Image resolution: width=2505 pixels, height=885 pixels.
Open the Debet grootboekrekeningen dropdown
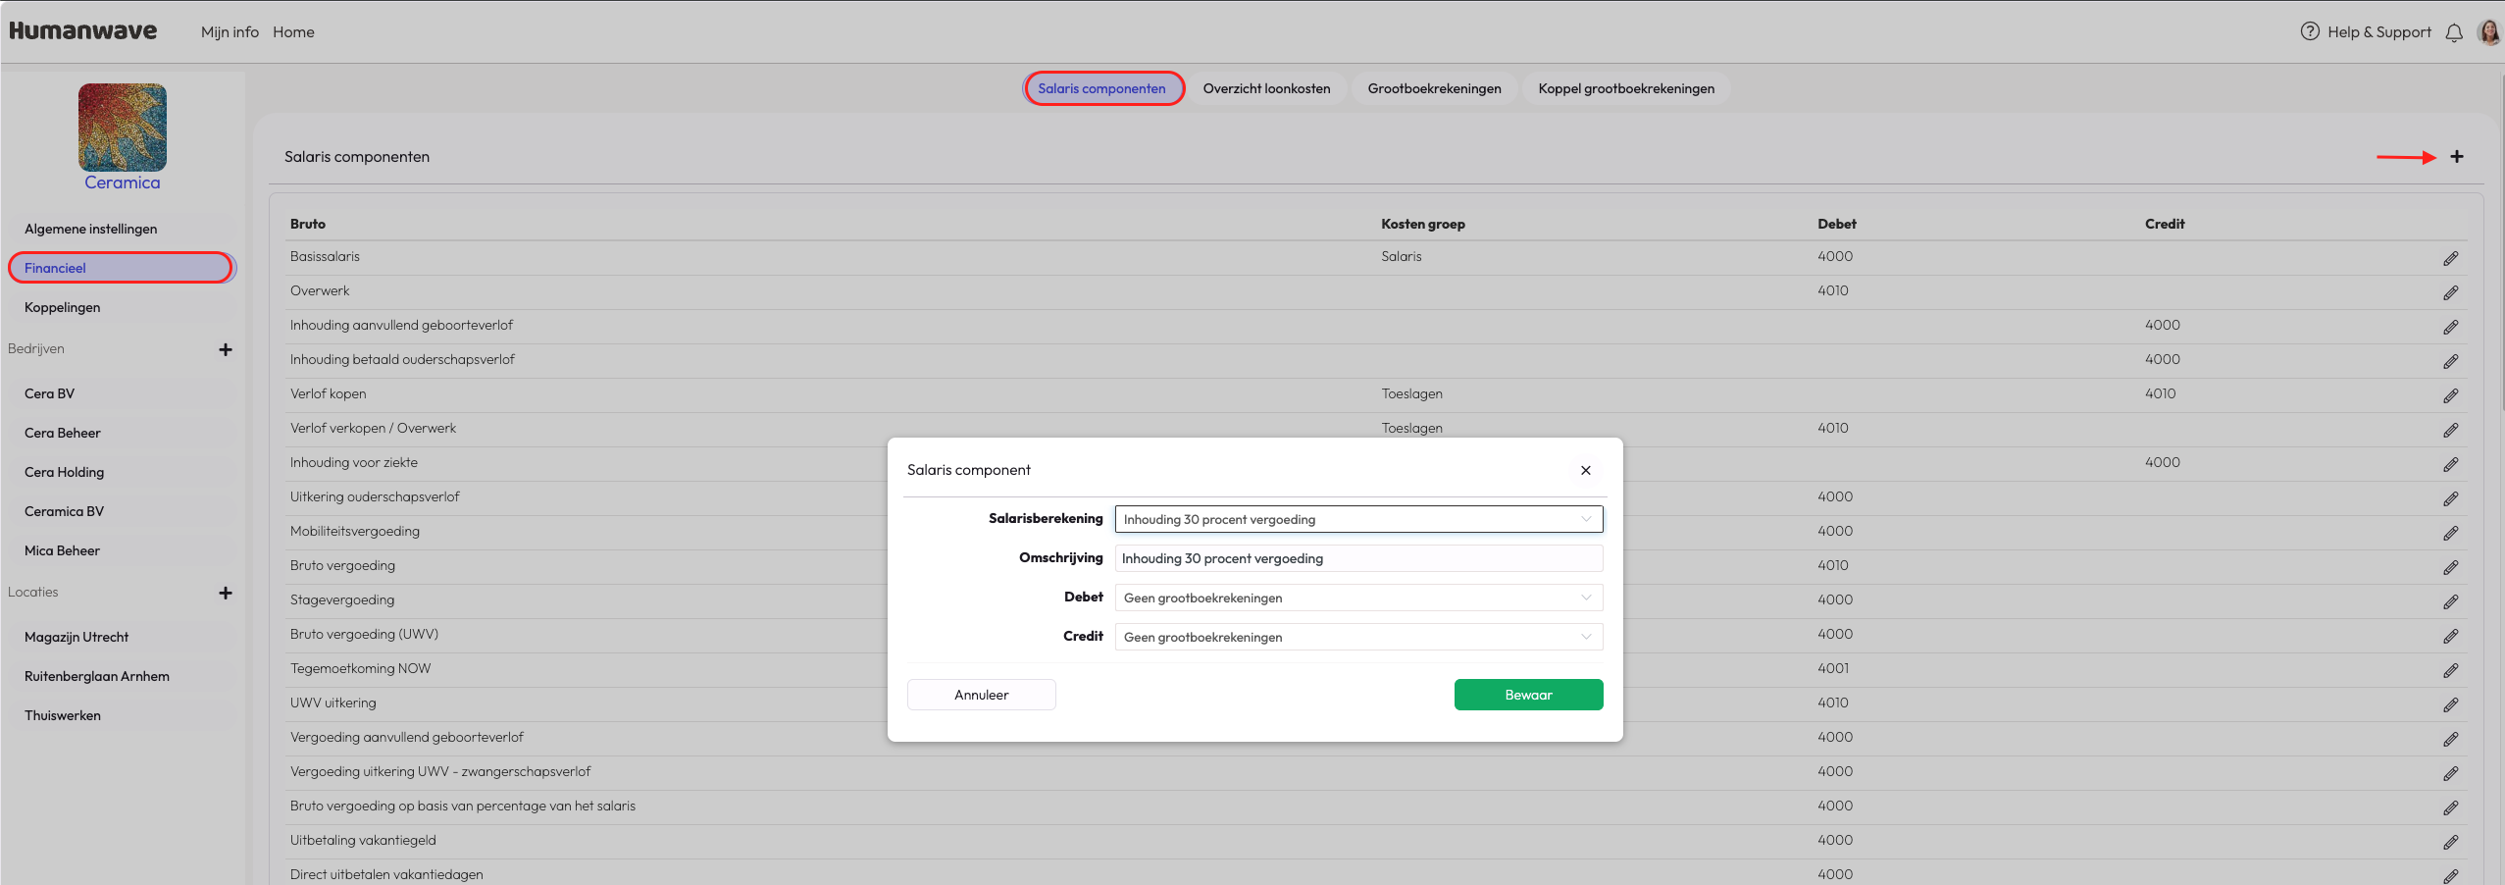[x=1358, y=598]
